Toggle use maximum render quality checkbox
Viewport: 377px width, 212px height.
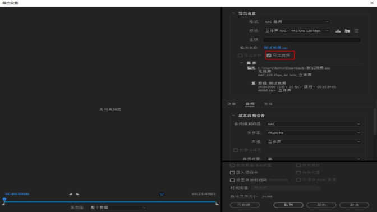(x=232, y=165)
